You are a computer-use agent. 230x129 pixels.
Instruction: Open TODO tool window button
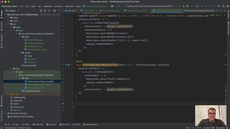[x=26, y=124]
